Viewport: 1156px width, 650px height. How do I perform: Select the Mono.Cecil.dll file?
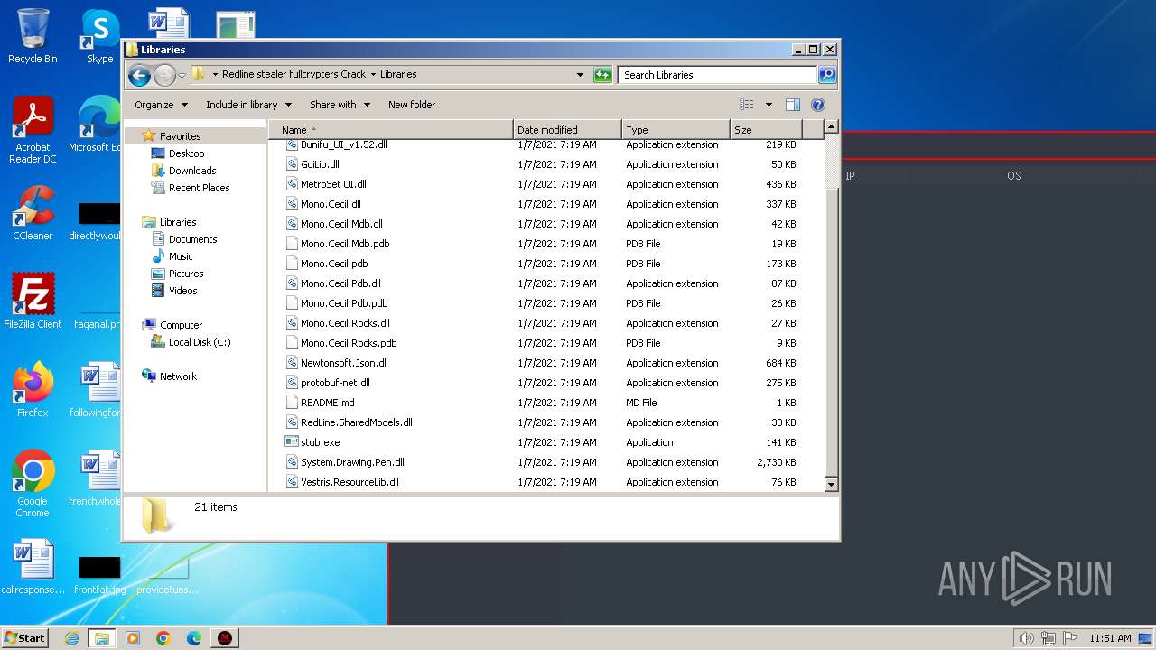click(x=331, y=204)
